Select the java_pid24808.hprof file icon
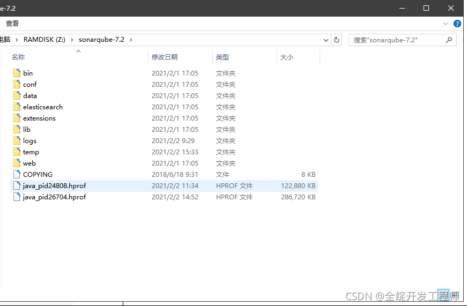467x306 pixels. tap(17, 186)
